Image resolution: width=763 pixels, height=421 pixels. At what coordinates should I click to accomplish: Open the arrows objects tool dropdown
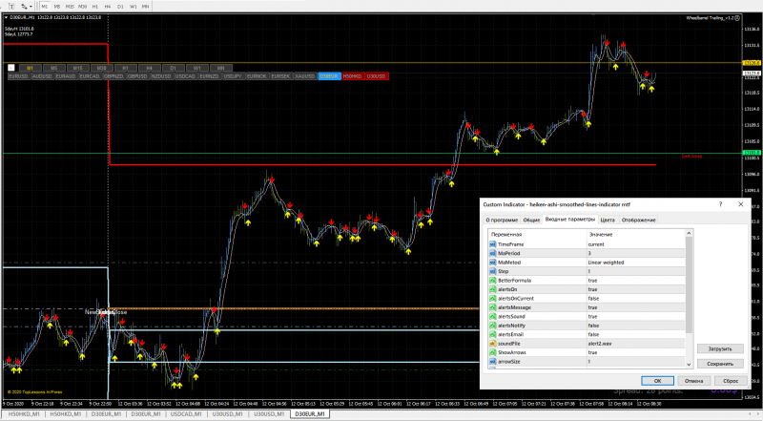point(31,7)
